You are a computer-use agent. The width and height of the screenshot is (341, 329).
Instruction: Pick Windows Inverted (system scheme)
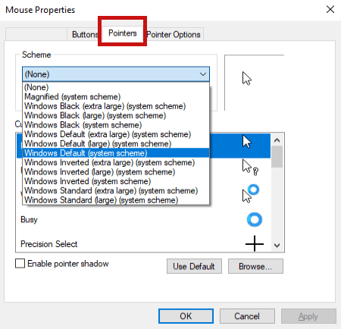pyautogui.click(x=116, y=181)
